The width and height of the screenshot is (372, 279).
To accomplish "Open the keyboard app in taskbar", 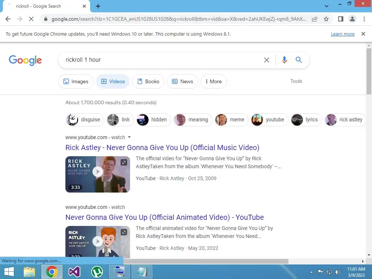I will click(x=119, y=272).
